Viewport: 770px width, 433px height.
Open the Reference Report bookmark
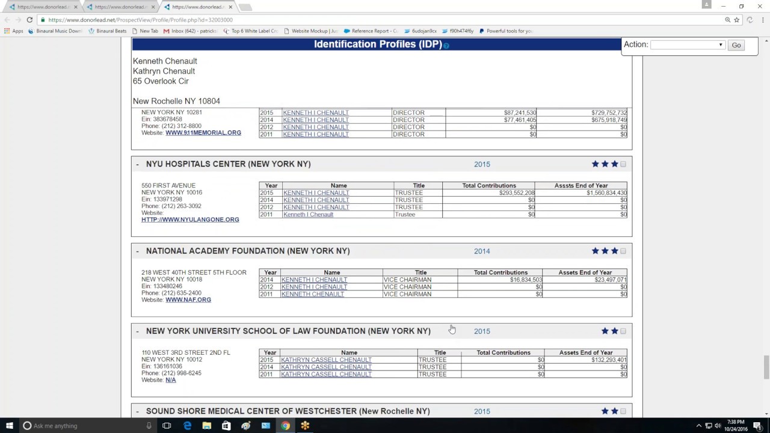point(371,31)
